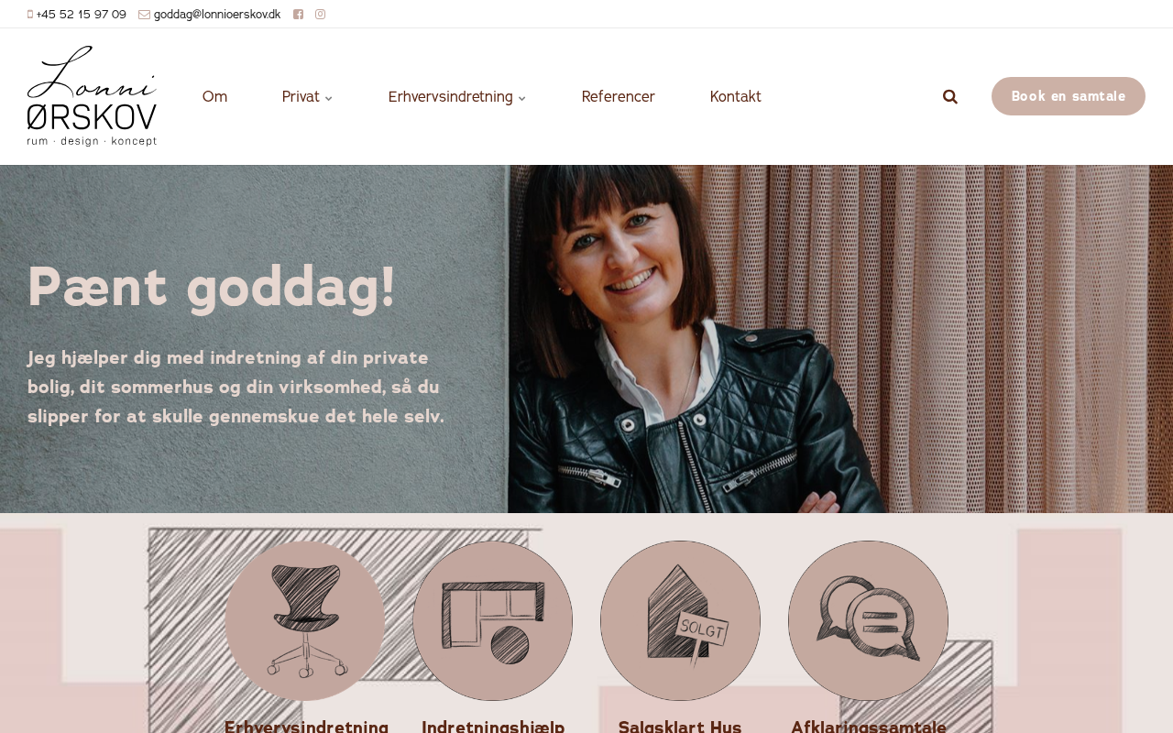Click the Lonni Ørskov logo

coord(92,96)
